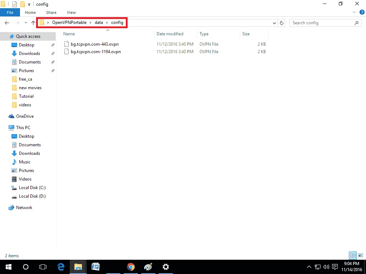Open Desktop under Quick access

pos(26,45)
